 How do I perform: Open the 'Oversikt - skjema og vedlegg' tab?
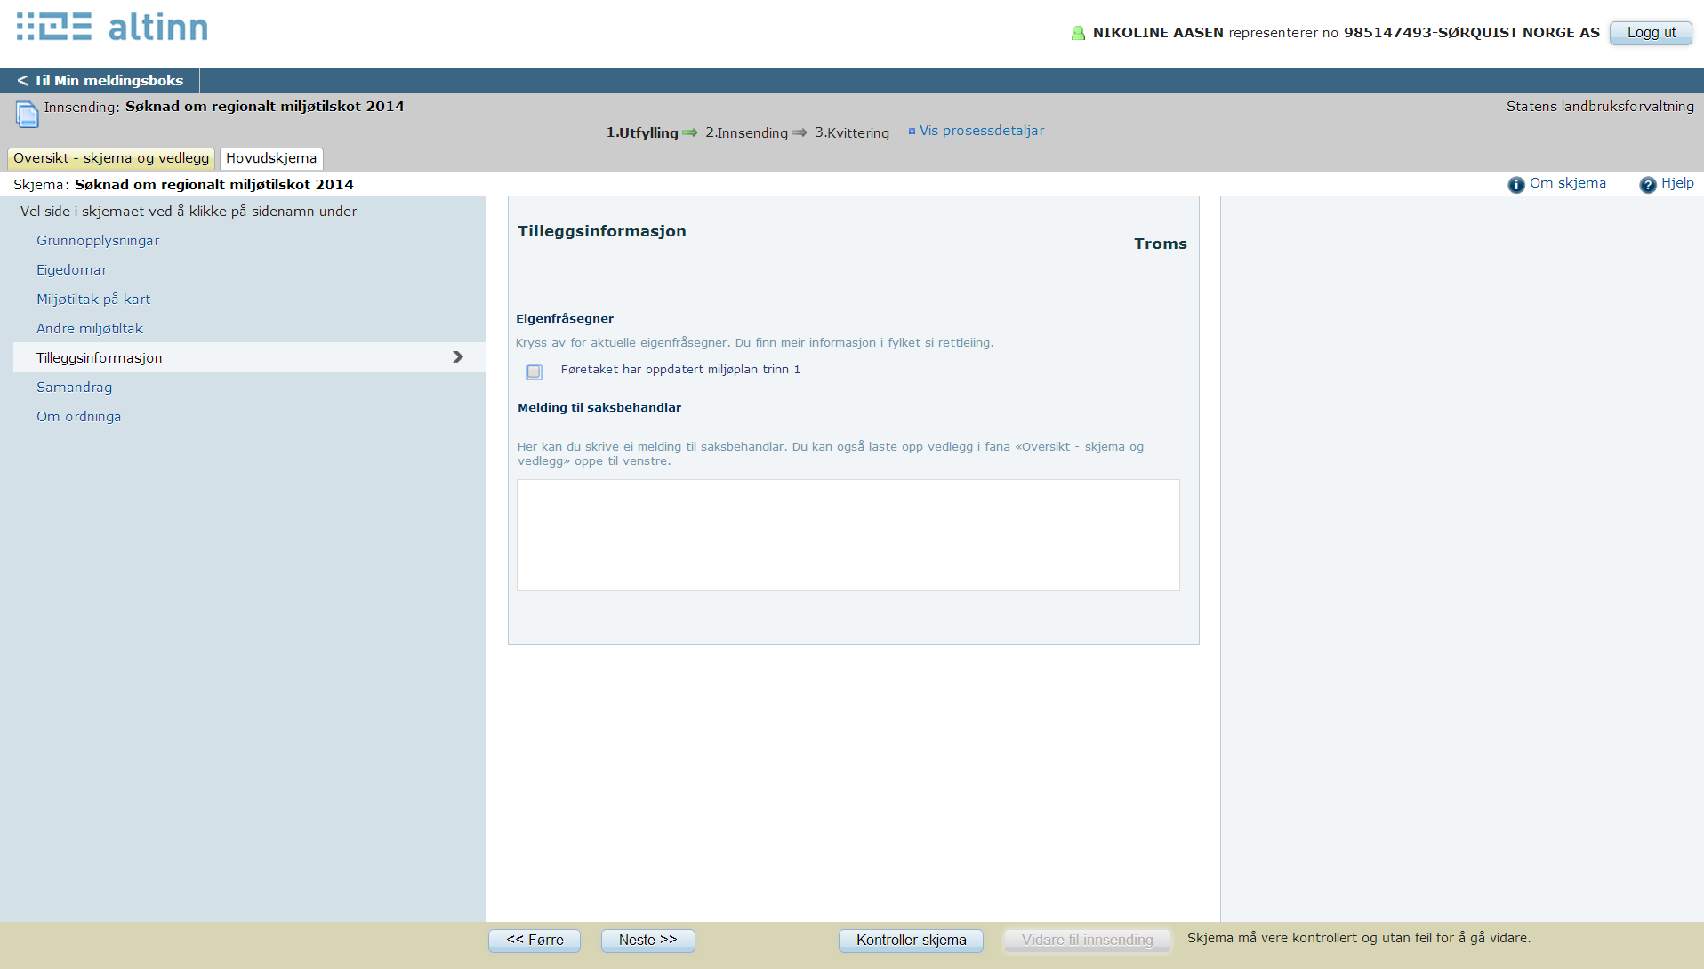click(111, 158)
